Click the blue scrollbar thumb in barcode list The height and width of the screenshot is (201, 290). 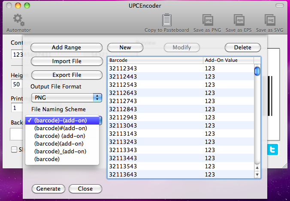tap(257, 71)
